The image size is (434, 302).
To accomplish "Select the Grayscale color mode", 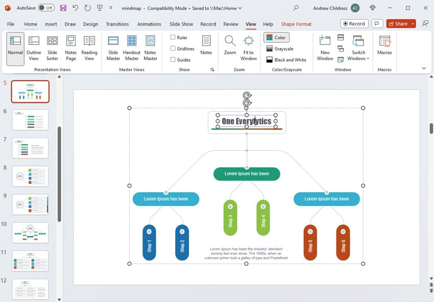I will click(x=280, y=49).
